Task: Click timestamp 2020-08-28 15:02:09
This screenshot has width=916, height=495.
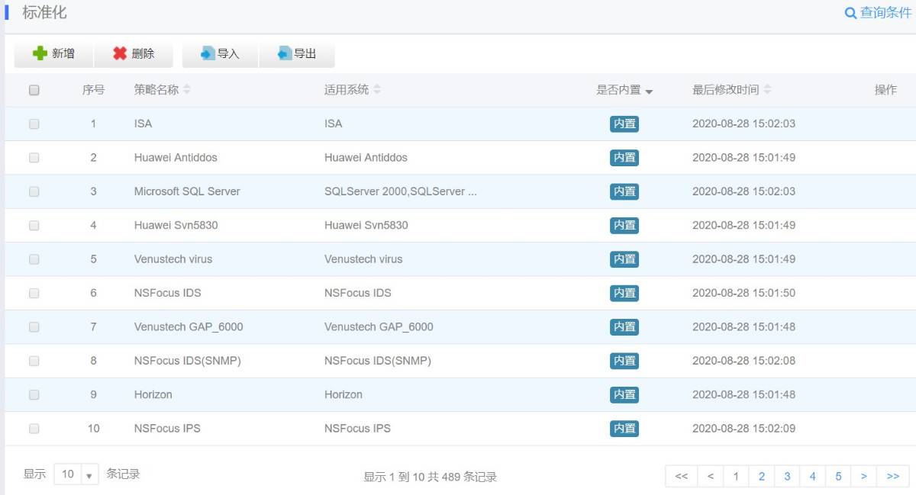Action: (x=743, y=429)
